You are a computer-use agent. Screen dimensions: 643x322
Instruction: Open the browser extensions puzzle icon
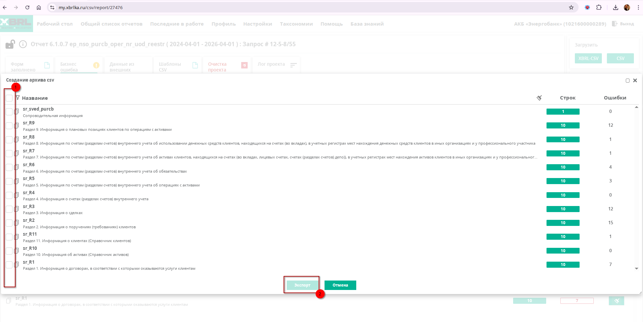tap(599, 7)
